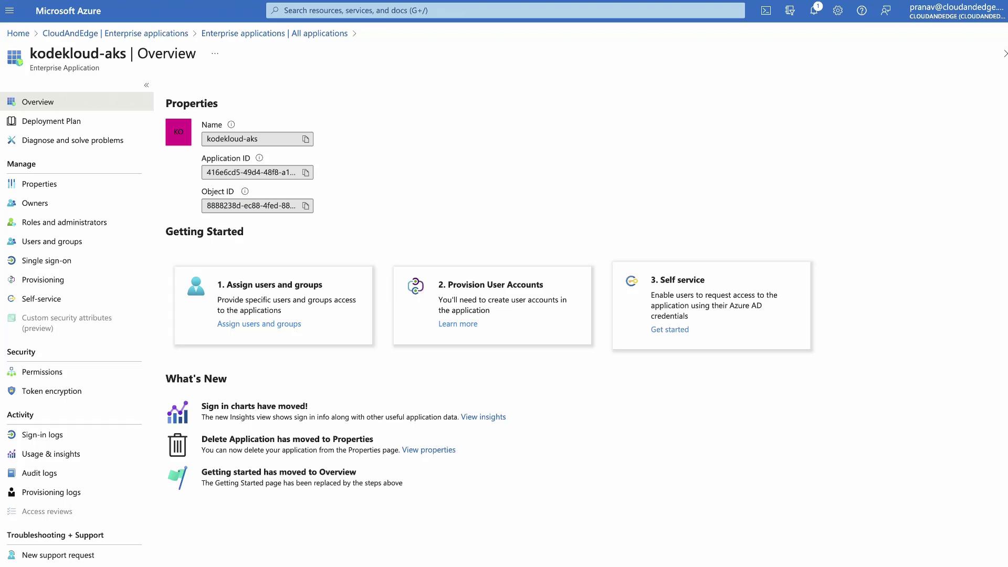Focus the Azure search resources box

pyautogui.click(x=504, y=10)
